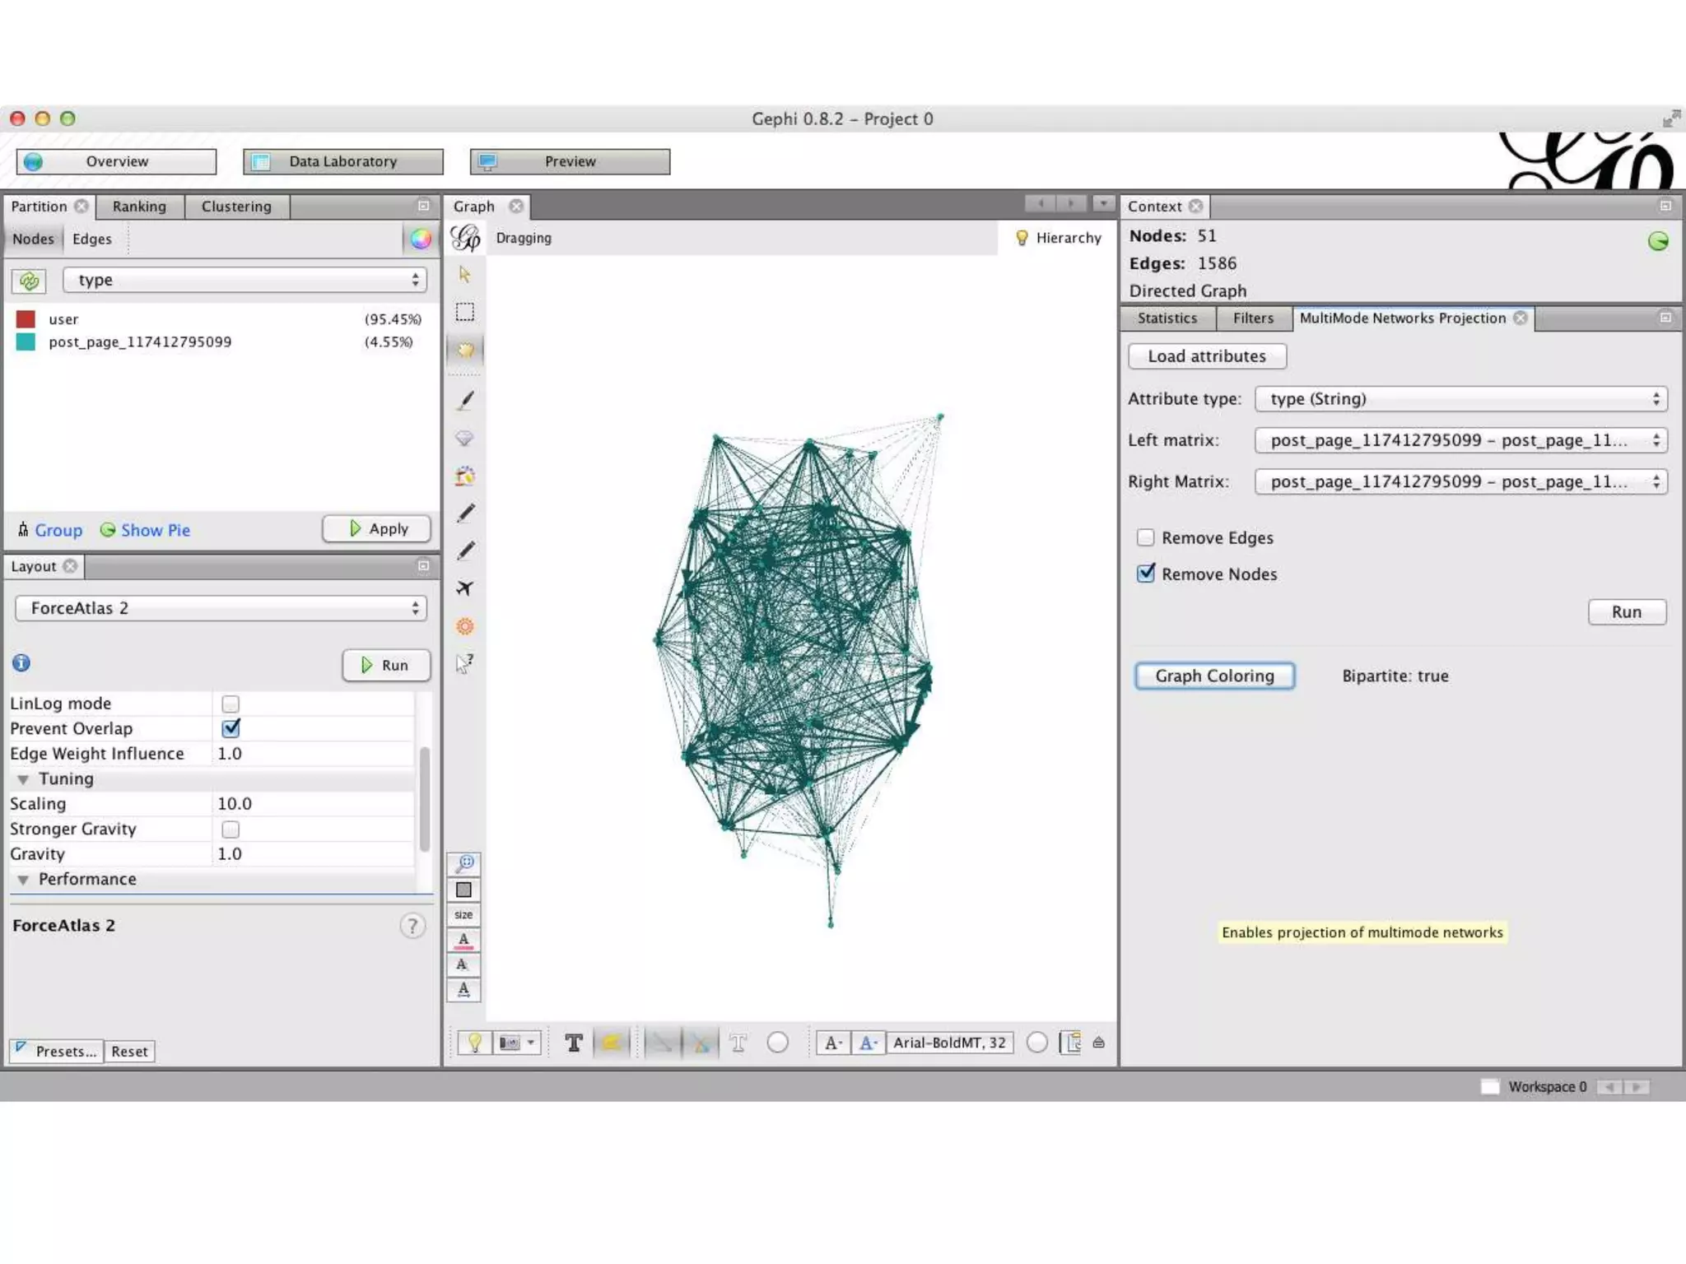The height and width of the screenshot is (1264, 1686).
Task: Choose the airplane Shortest Path tool
Action: tap(465, 588)
